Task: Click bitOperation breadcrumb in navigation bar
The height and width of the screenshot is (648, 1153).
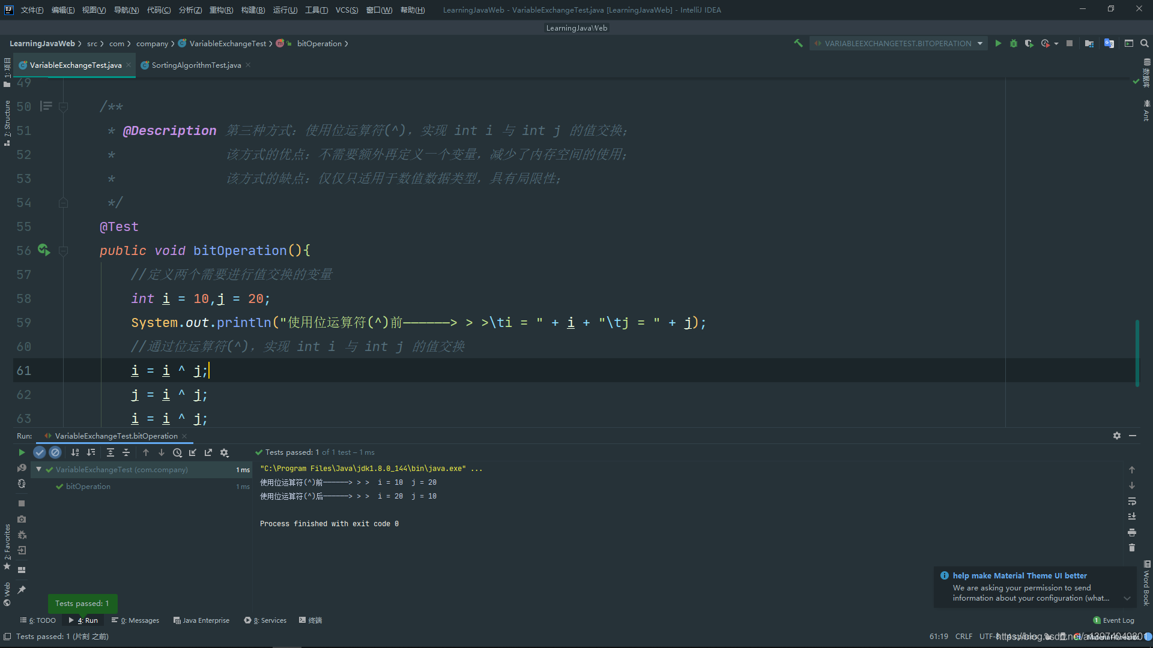Action: point(319,43)
